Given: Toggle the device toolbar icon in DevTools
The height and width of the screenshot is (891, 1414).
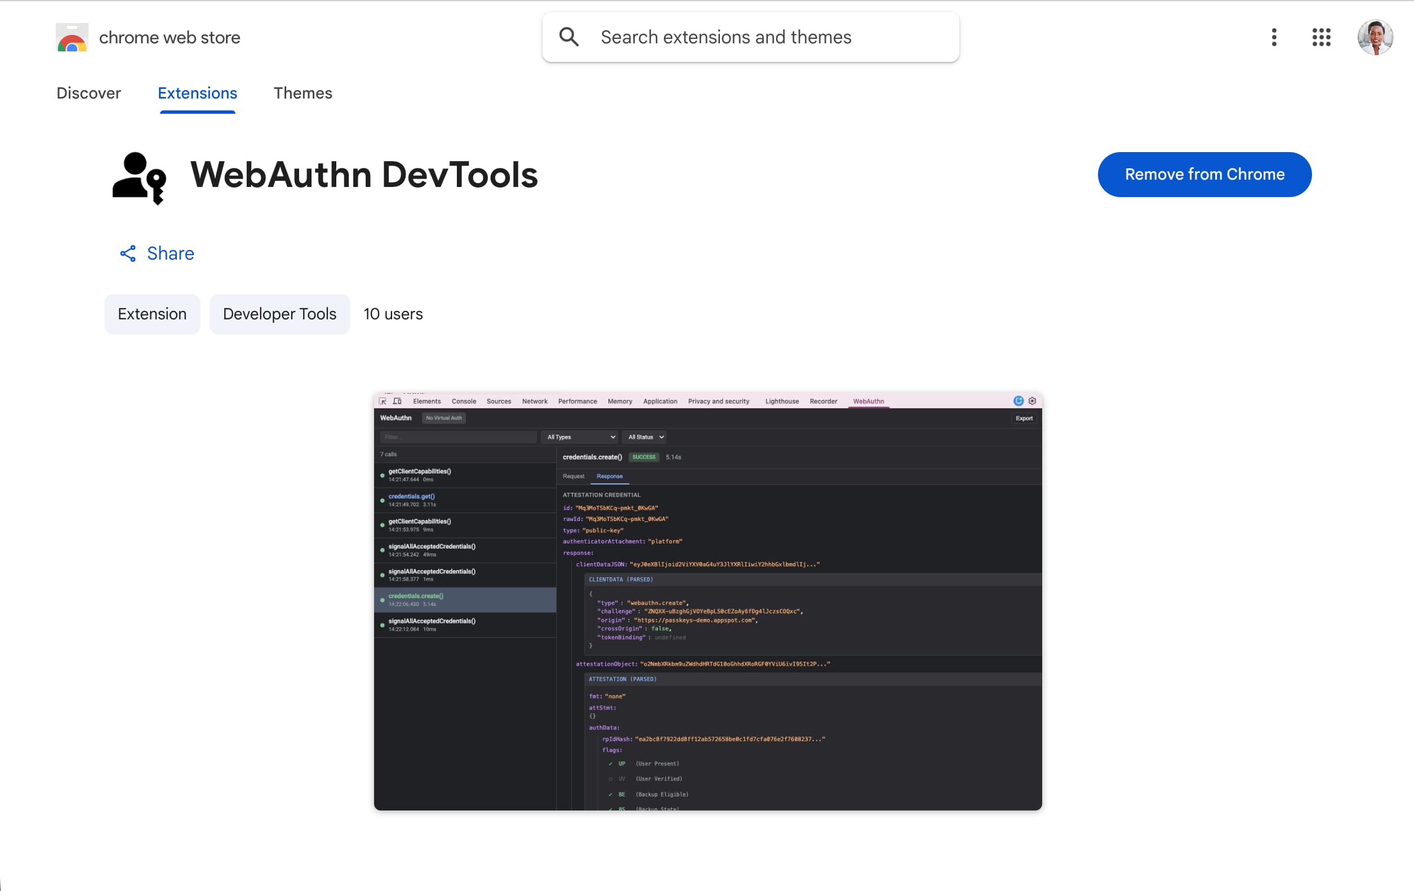Looking at the screenshot, I should pyautogui.click(x=398, y=401).
